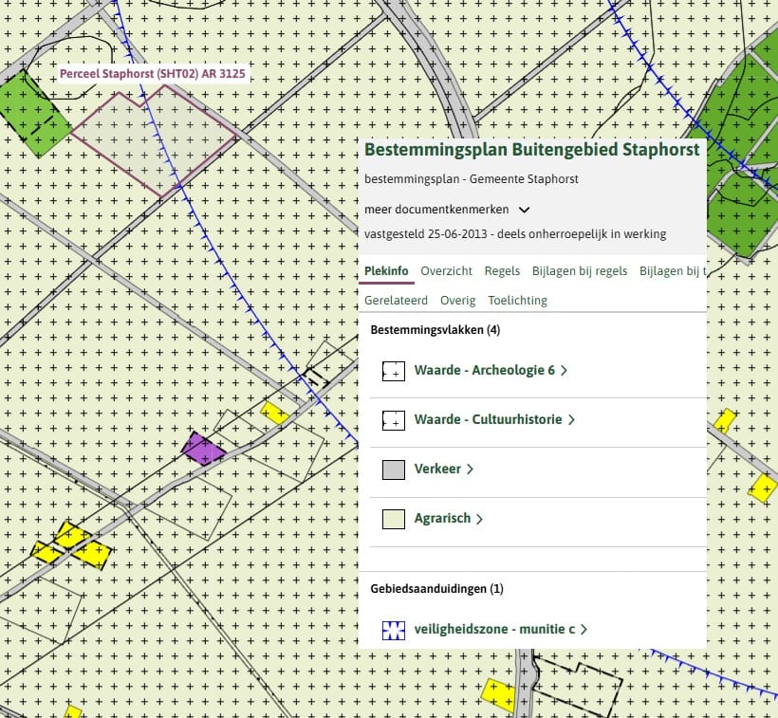Open the Waarde - Cultuurhistorie entry
The image size is (778, 718).
pyautogui.click(x=494, y=420)
